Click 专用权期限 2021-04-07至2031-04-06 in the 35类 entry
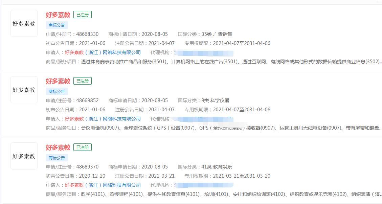382x204 pixels. (x=242, y=43)
